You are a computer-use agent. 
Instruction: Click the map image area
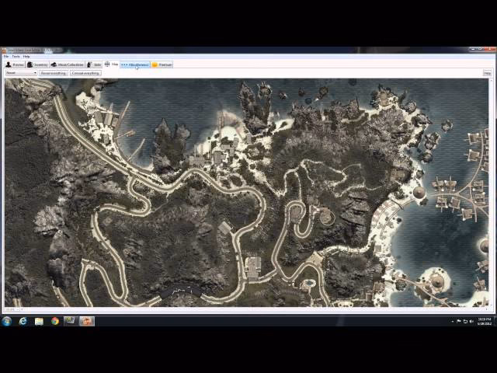[x=247, y=193]
